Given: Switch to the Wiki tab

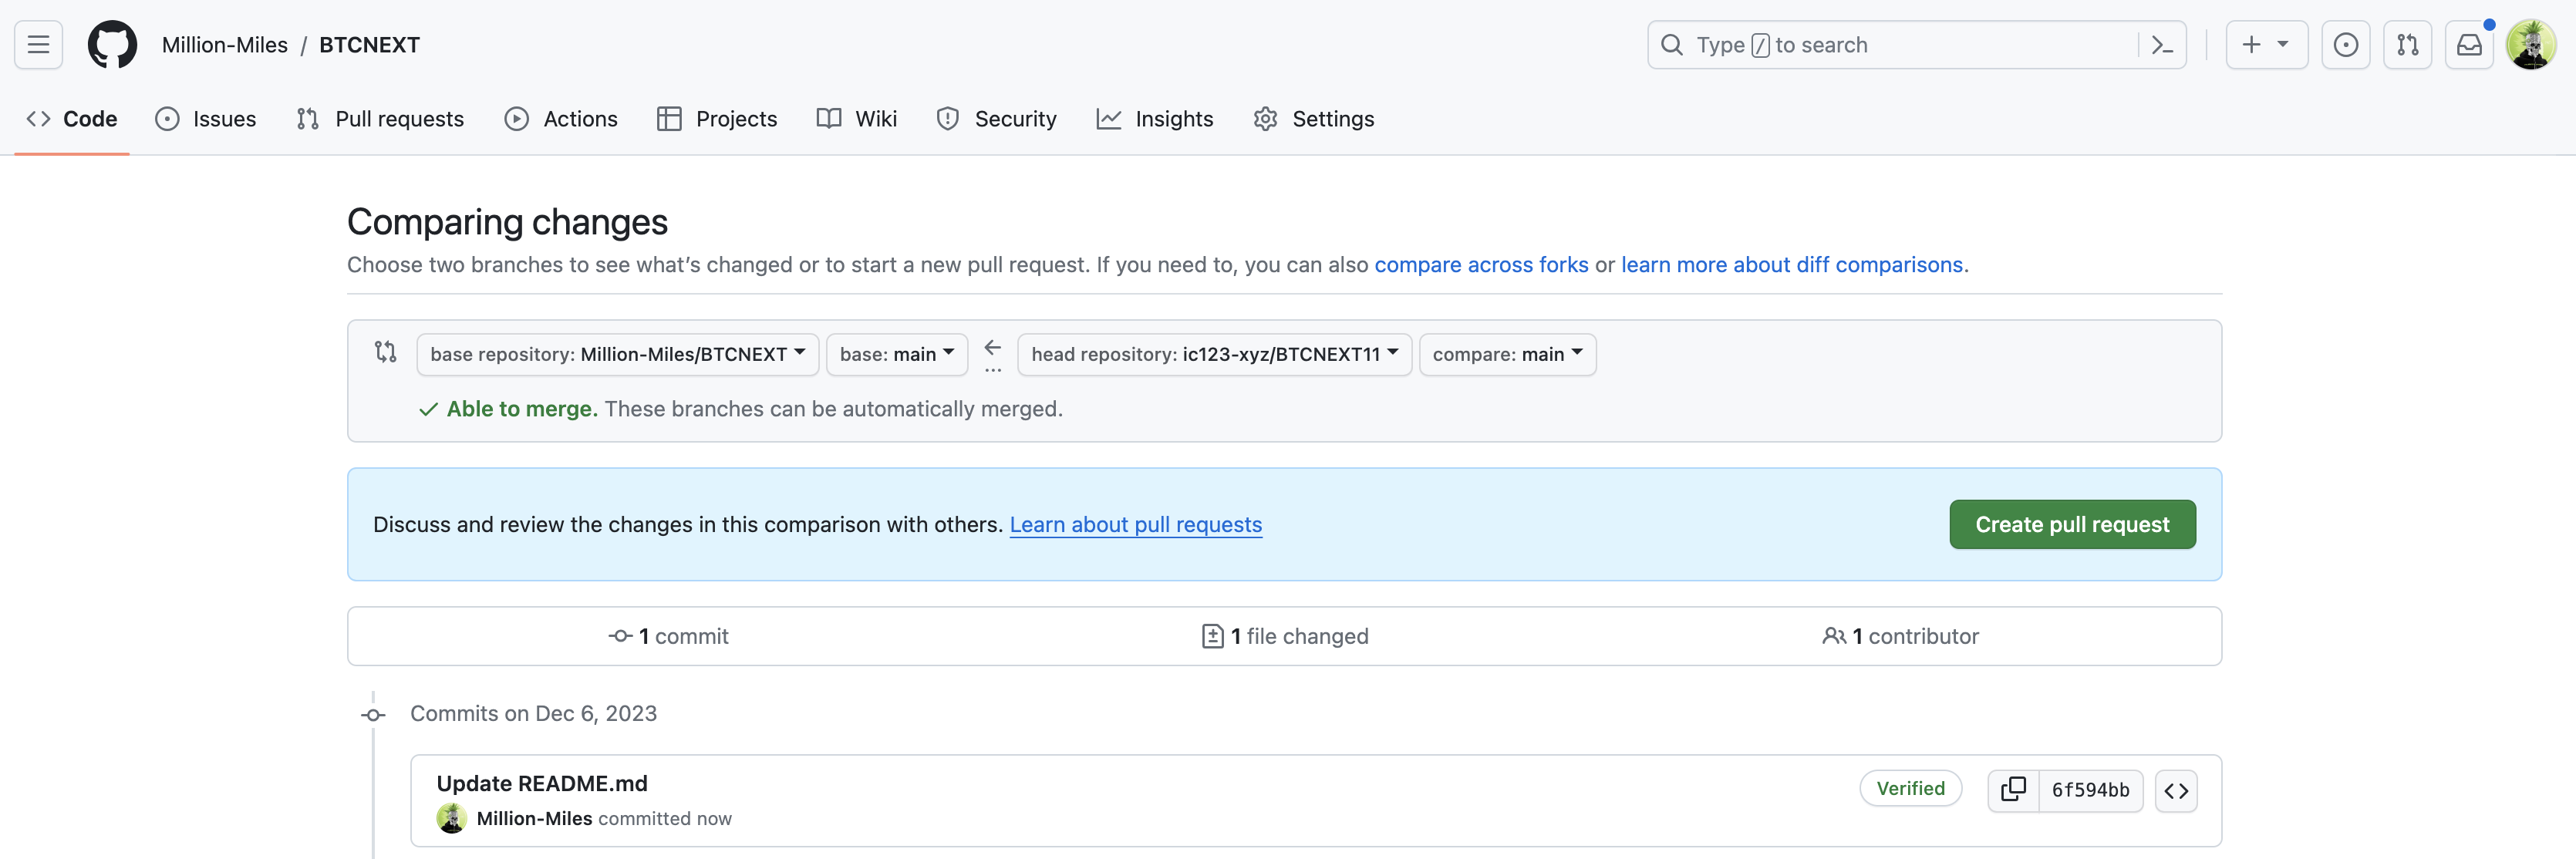Looking at the screenshot, I should point(857,119).
